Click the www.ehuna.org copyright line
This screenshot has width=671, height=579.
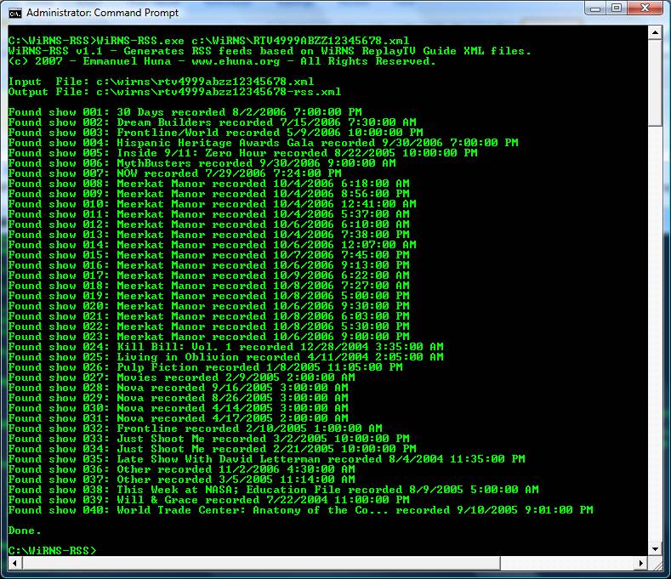[x=222, y=61]
